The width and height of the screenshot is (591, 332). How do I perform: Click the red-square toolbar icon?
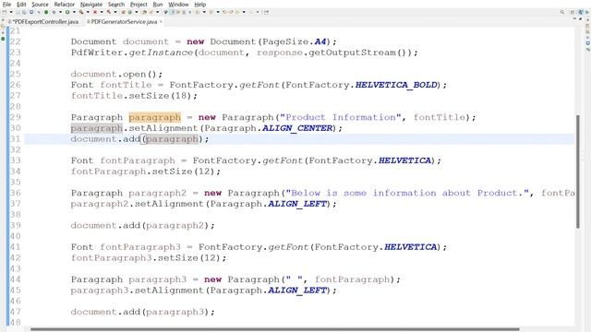[x=95, y=12]
